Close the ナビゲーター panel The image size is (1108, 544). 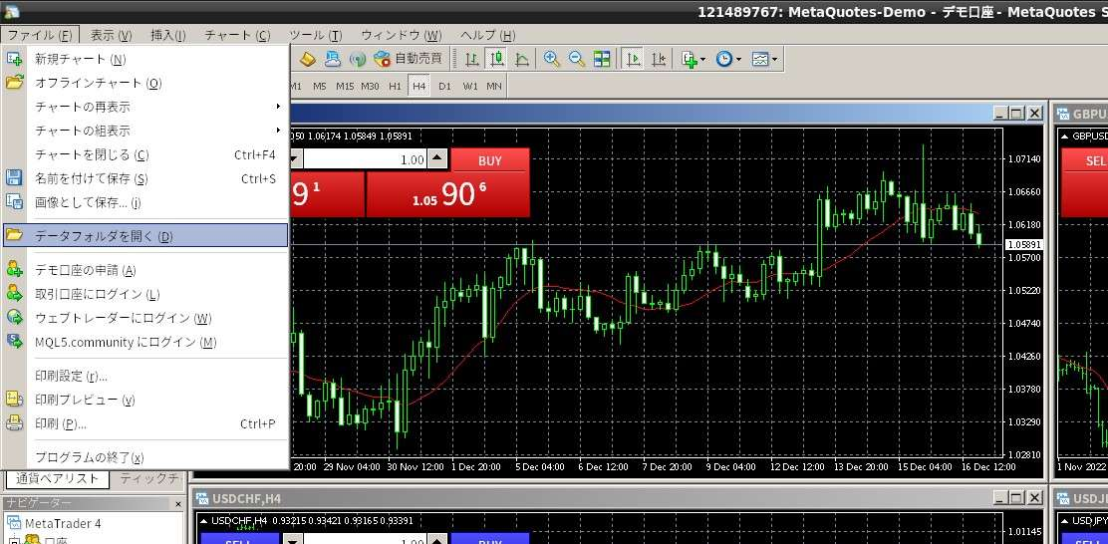178,504
